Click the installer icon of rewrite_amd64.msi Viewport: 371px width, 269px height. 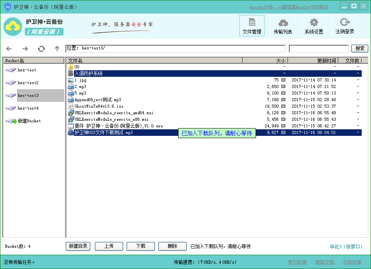click(x=70, y=113)
